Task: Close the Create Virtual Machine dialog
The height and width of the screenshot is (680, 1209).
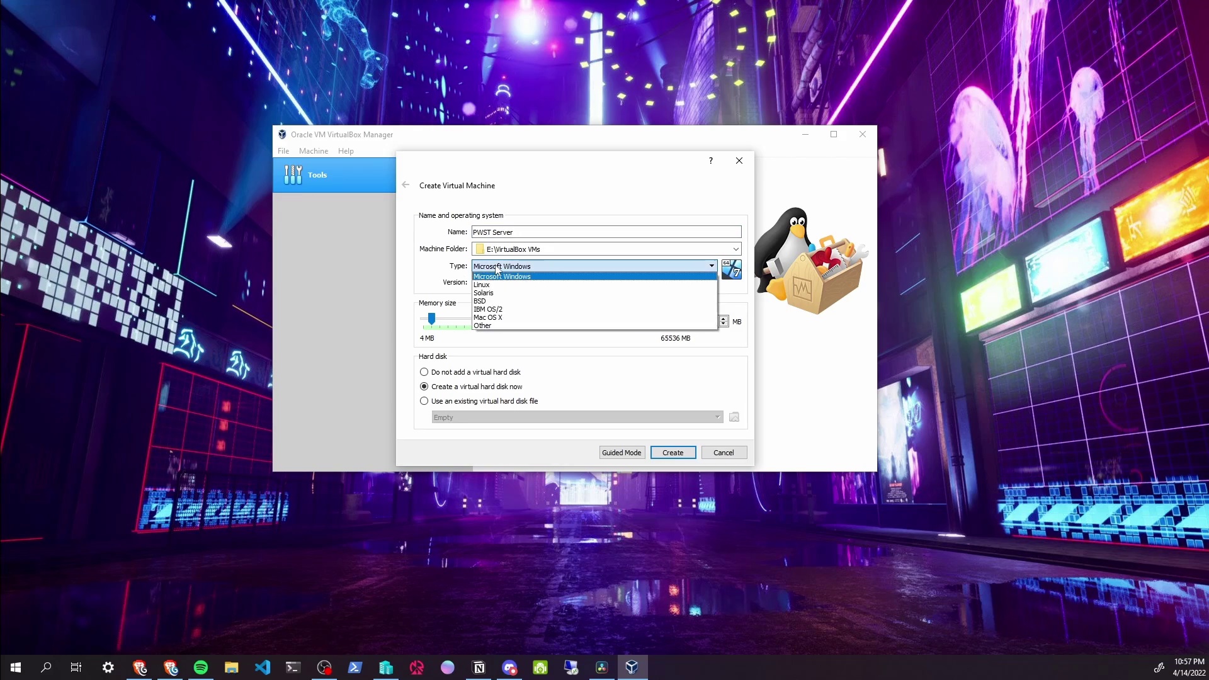Action: (x=739, y=161)
